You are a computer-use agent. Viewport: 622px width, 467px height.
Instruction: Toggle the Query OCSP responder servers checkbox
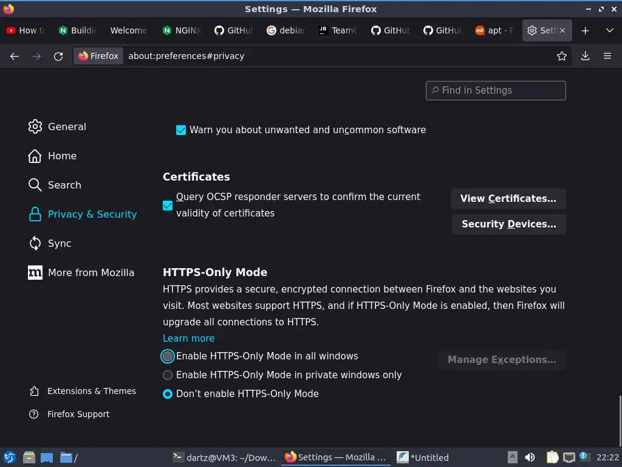[168, 206]
